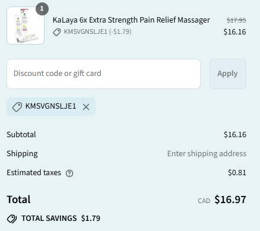Open the KaLaya product thumbnail image
The height and width of the screenshot is (231, 260).
[x=26, y=26]
